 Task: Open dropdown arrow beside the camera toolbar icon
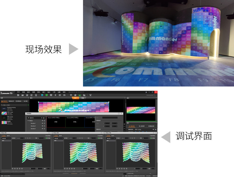(x=66, y=95)
